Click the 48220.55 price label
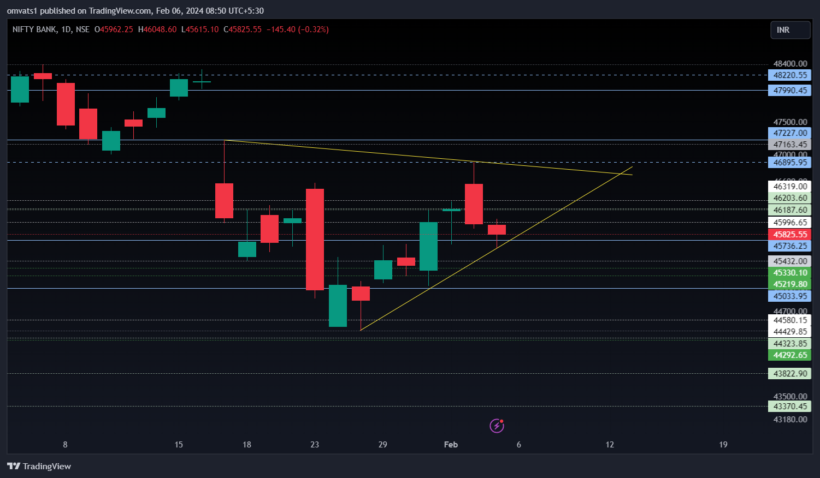The image size is (820, 478). (x=790, y=75)
